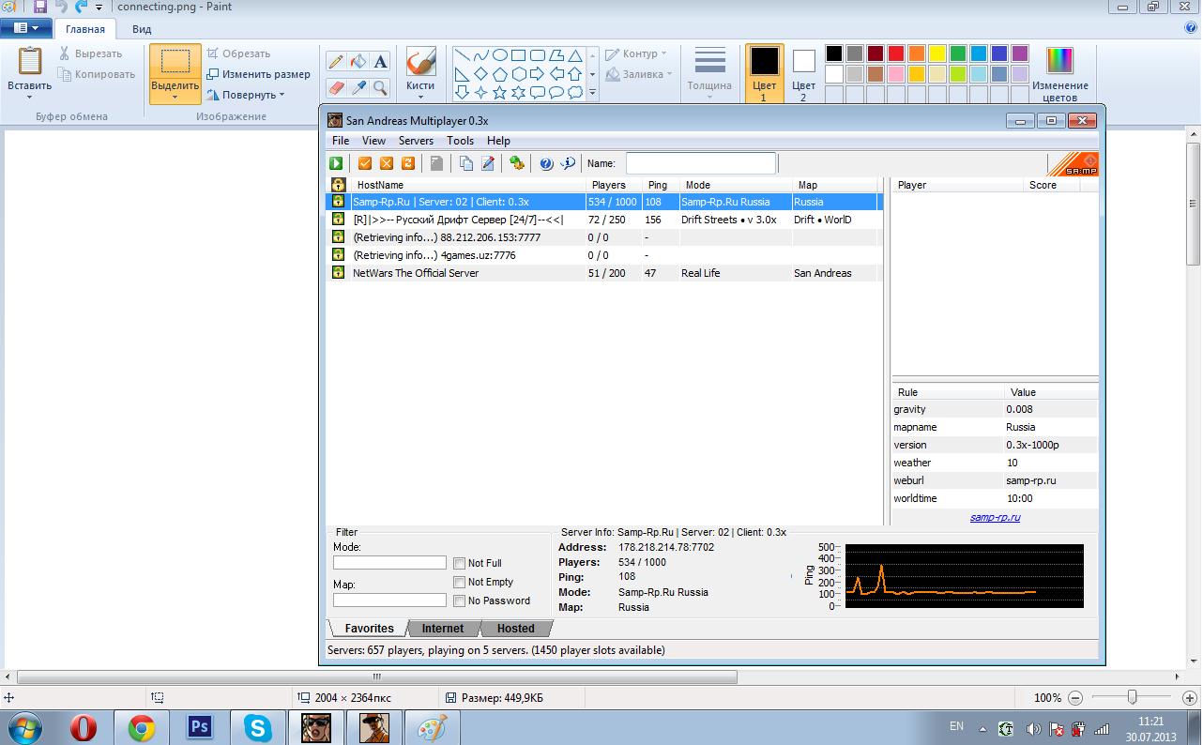This screenshot has height=745, width=1203.
Task: Open the Повернуть rotate dropdown
Action: coord(282,95)
